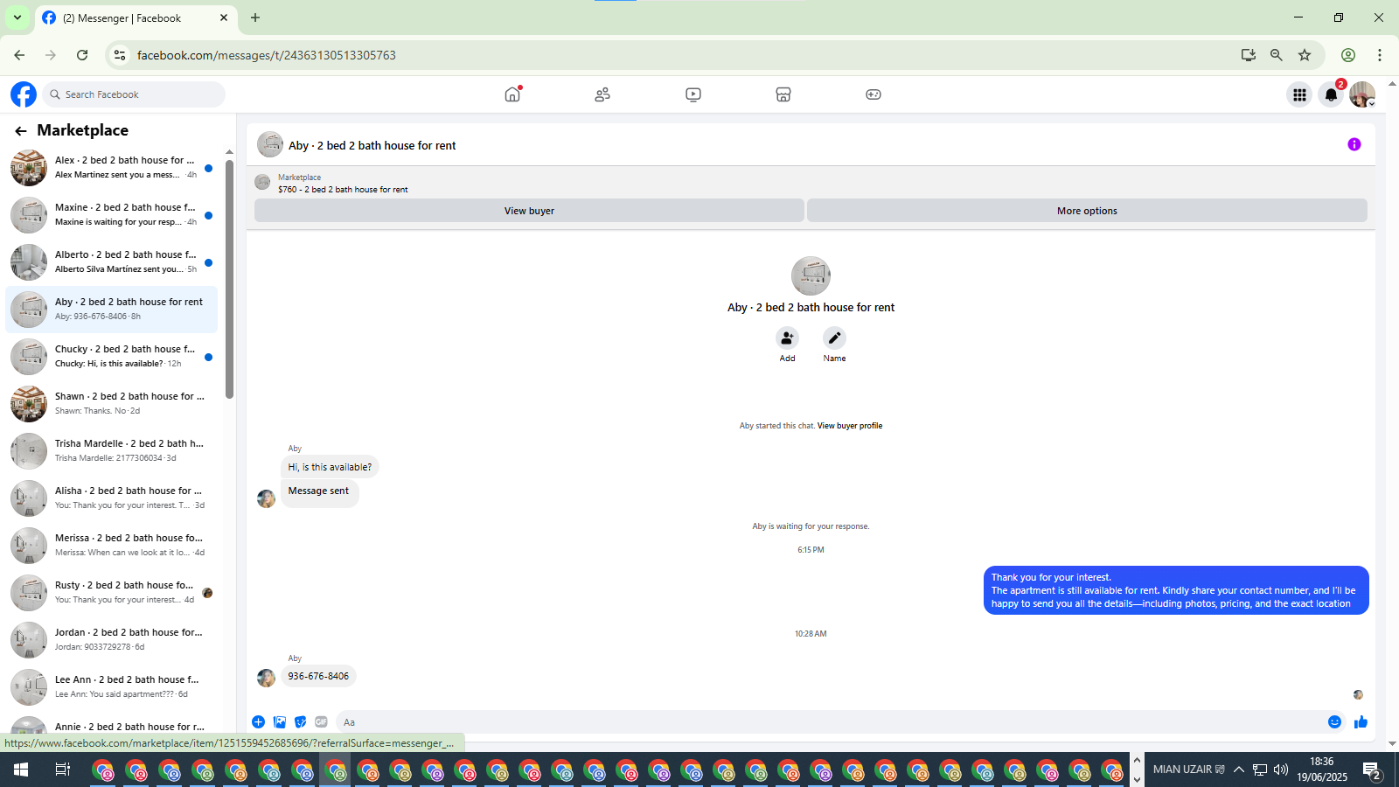Click the Add people icon
The height and width of the screenshot is (787, 1399).
[x=788, y=338]
